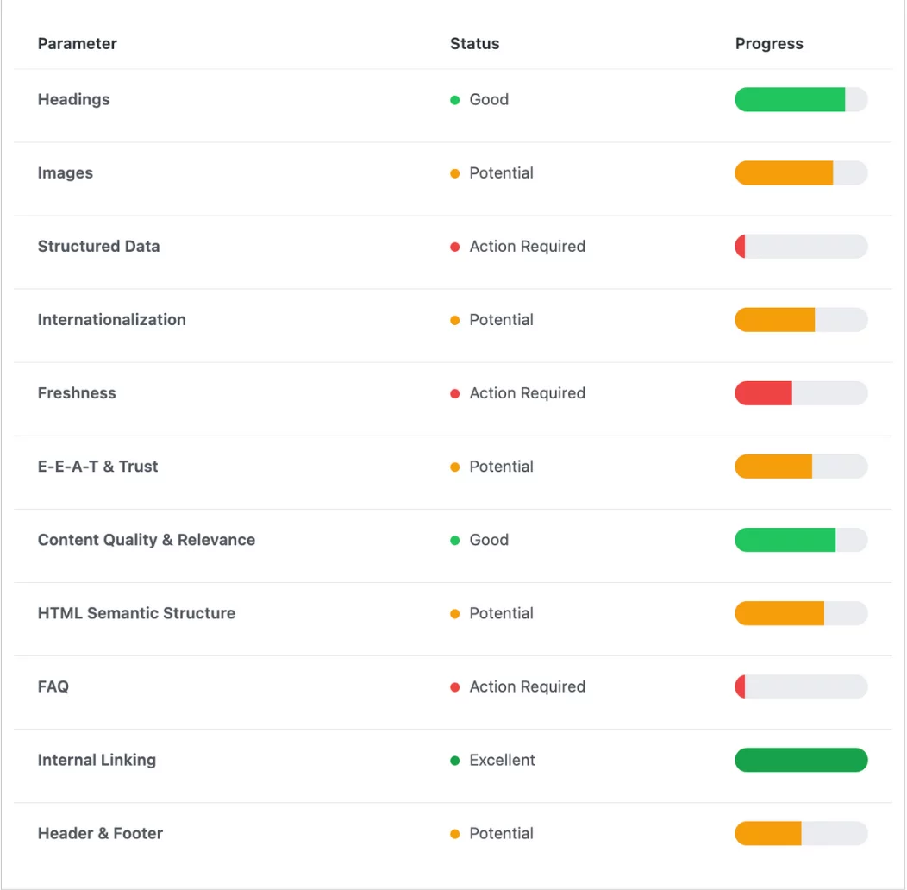This screenshot has height=890, width=907.
Task: Click the green dot for Internal Linking
Action: click(x=455, y=761)
